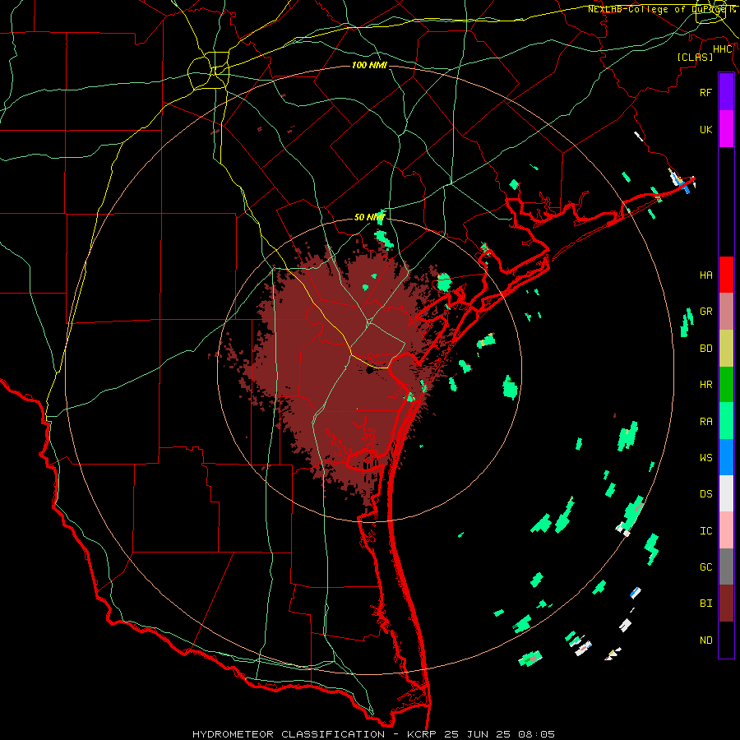Viewport: 740px width, 740px height.
Task: Click the RA light green legend swatch
Action: (x=726, y=421)
